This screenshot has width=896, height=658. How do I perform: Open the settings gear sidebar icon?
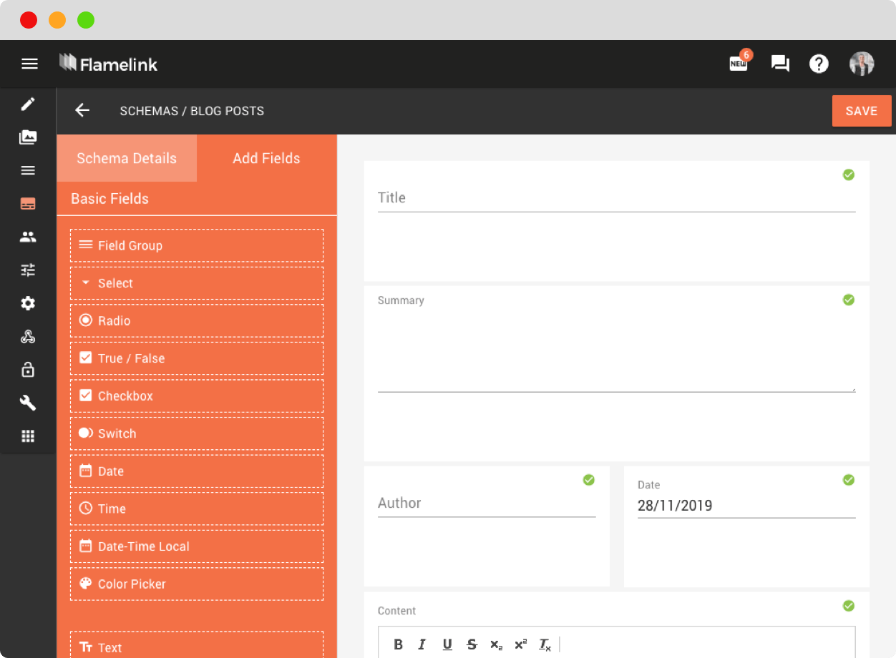point(28,303)
